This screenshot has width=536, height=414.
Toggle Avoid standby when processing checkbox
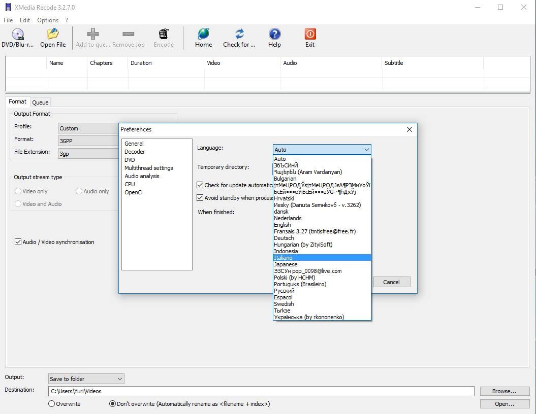coord(200,198)
